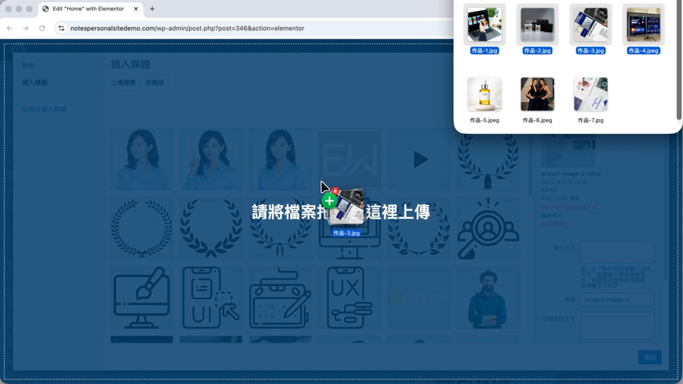Select the 作品-4.jpg thumbnail in Finder
The image size is (683, 384).
(644, 25)
